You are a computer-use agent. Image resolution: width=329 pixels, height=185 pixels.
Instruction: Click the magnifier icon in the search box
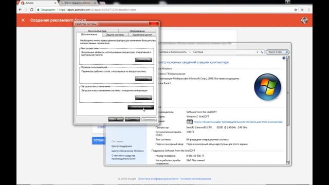[x=287, y=52]
